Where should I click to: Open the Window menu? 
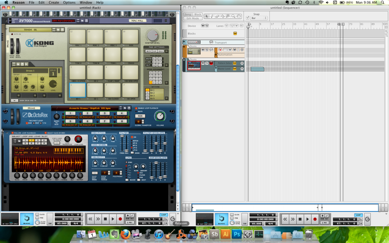[x=86, y=3]
